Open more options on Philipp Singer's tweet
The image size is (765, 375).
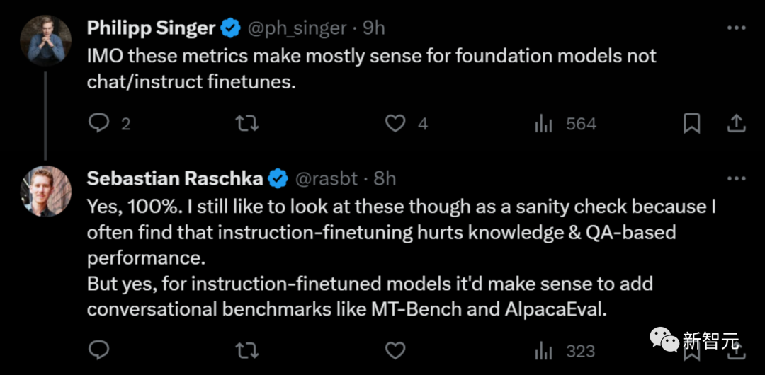[x=737, y=28]
